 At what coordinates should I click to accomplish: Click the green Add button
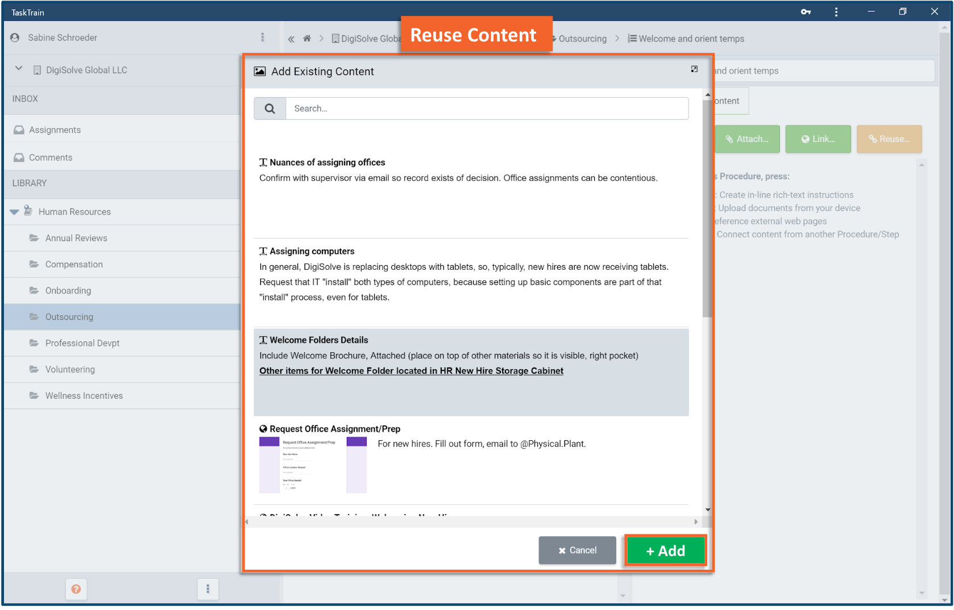point(665,550)
